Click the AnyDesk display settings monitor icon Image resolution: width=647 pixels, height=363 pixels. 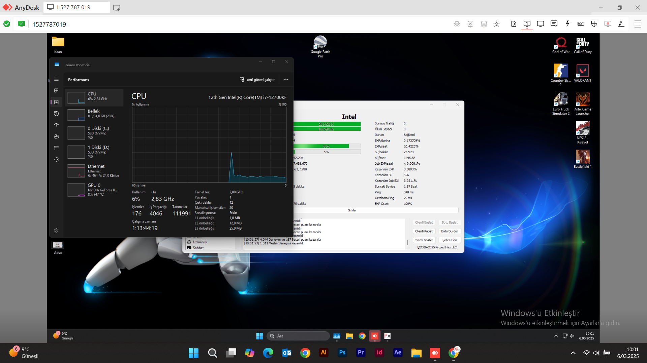tap(541, 24)
